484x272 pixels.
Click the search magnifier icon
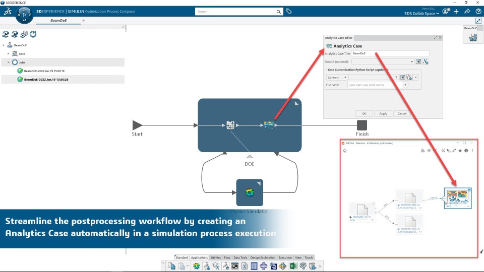[x=278, y=12]
